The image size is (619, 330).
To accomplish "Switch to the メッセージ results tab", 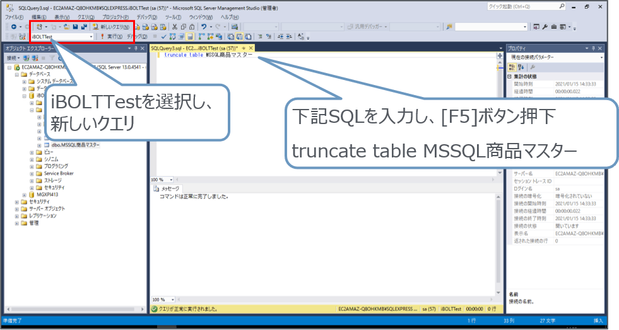I will coord(167,188).
